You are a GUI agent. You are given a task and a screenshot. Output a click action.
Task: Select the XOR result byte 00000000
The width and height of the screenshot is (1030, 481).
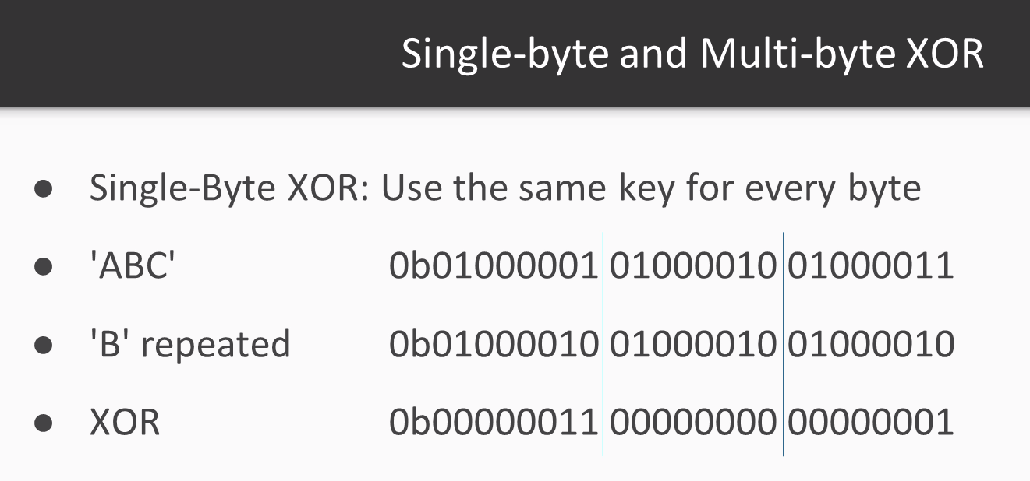693,422
